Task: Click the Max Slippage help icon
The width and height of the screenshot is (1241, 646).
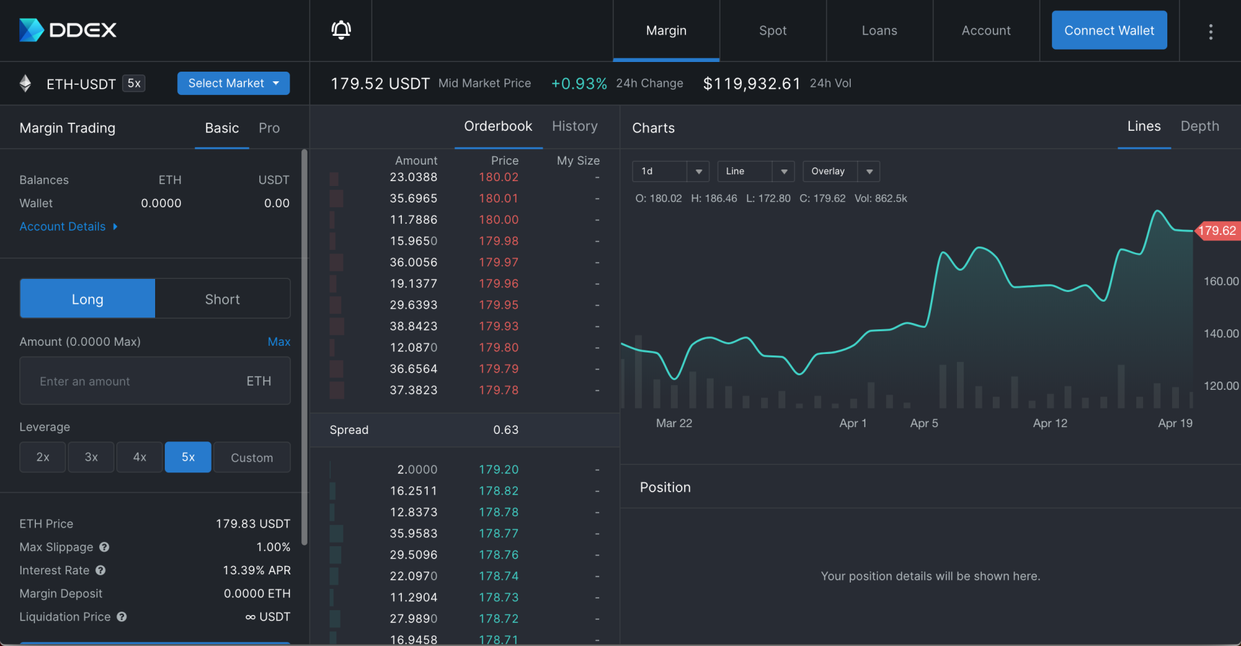Action: coord(104,547)
